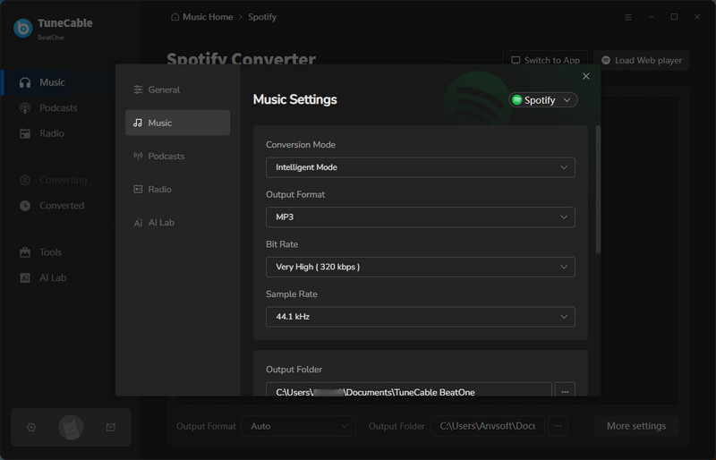
Task: Open Sample Rate 44.1 kHz dropdown
Action: pos(420,317)
